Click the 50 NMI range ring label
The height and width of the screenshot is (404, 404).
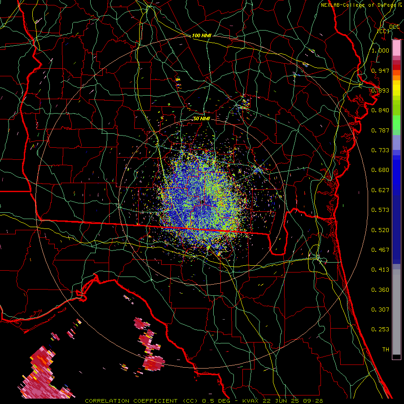(x=202, y=119)
